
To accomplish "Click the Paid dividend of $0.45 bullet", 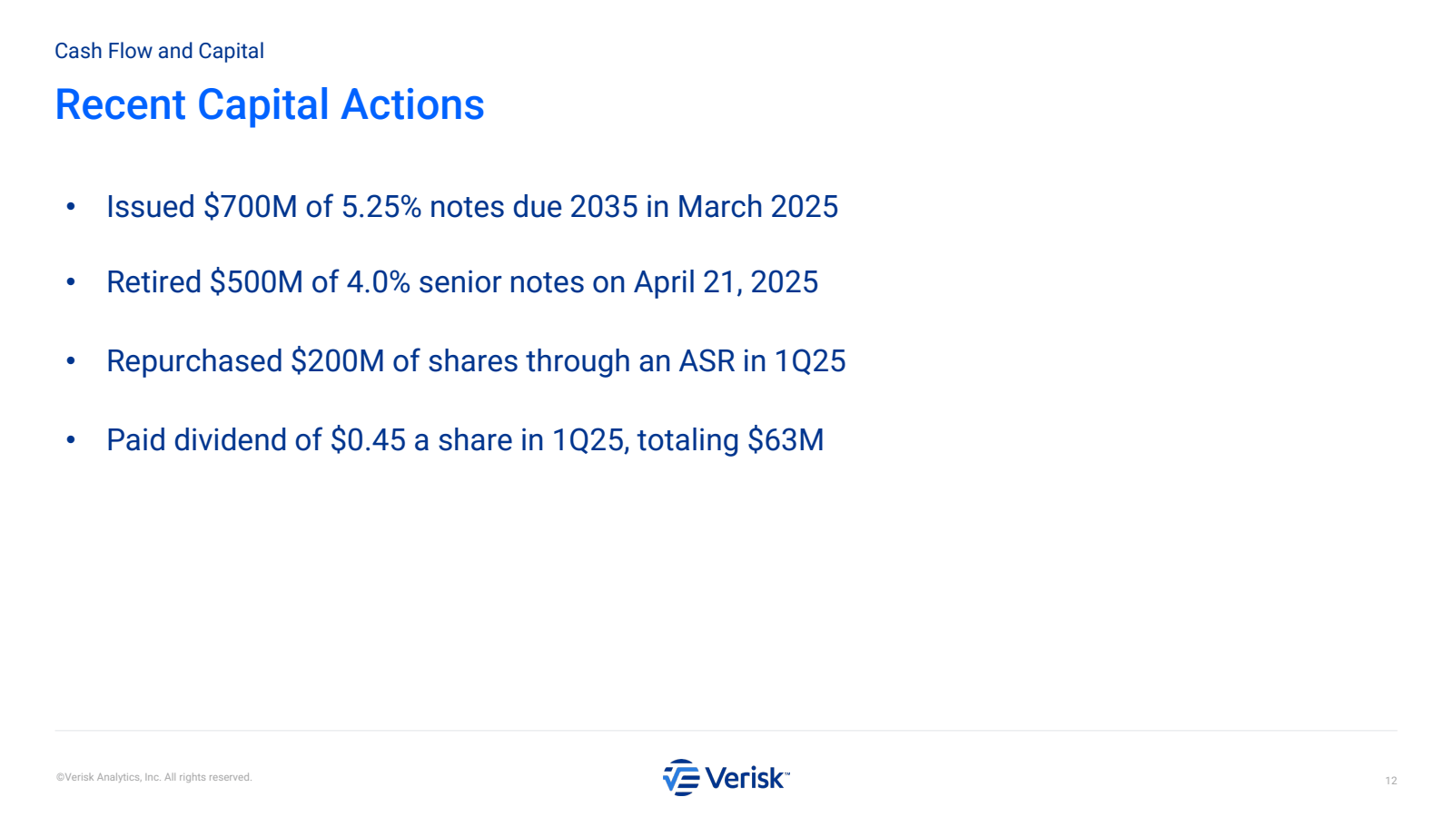I will (x=465, y=440).
